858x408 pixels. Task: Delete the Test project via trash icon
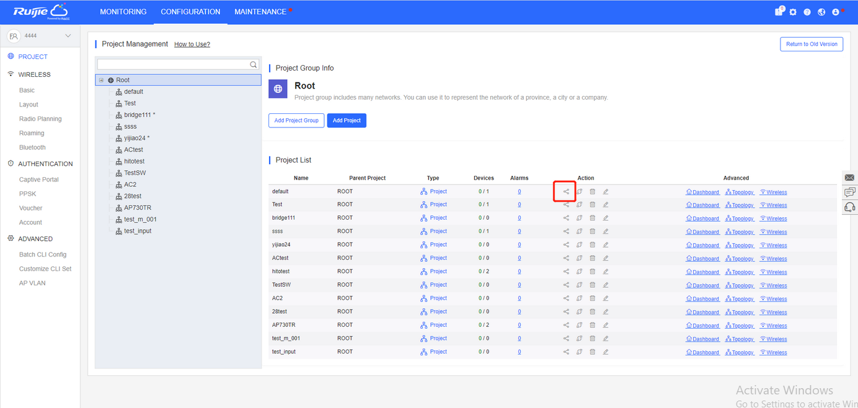click(x=592, y=205)
